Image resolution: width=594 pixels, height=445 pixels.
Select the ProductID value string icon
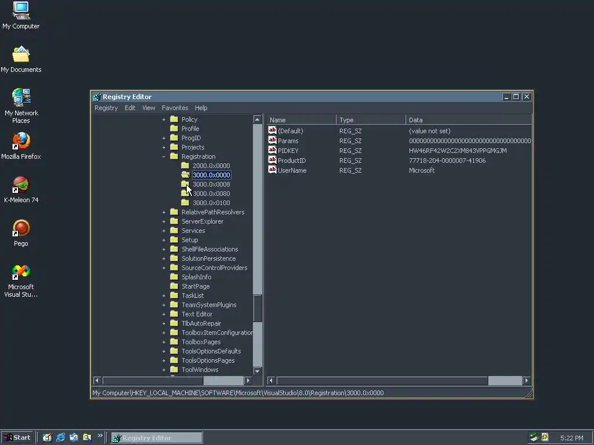point(273,160)
